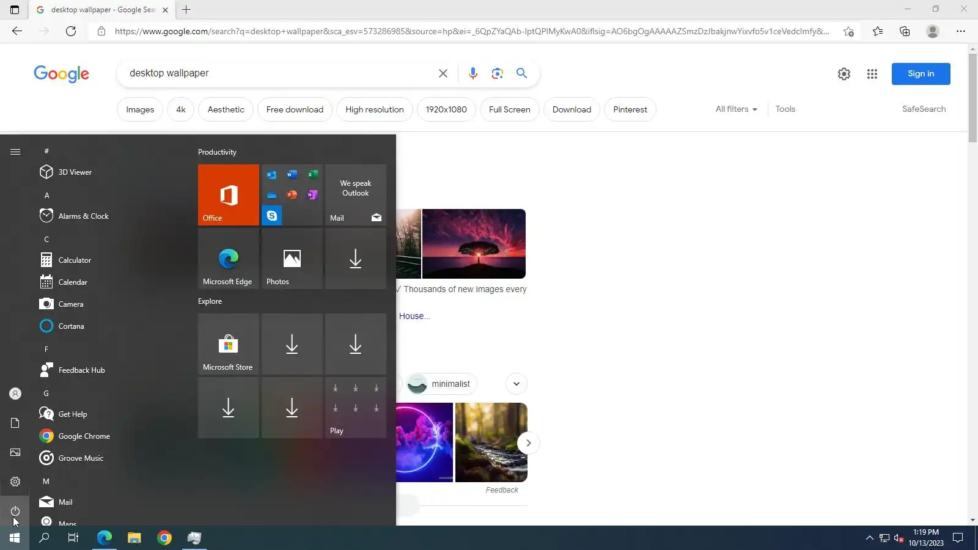Open the Microsoft Edge tile
This screenshot has height=550, width=978.
click(229, 258)
